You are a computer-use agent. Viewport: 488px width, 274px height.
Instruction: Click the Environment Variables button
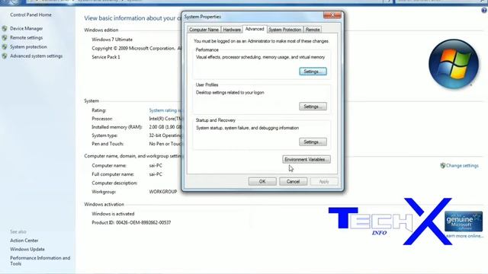(x=307, y=159)
